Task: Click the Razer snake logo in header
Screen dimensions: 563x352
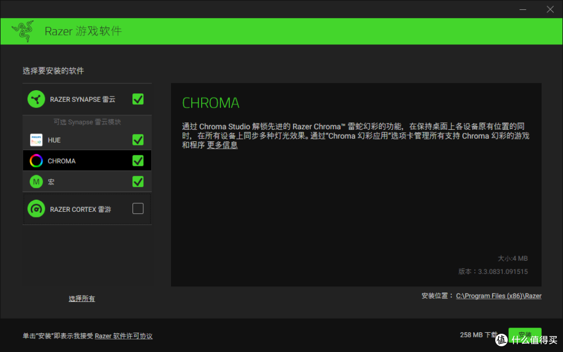Action: pos(22,31)
